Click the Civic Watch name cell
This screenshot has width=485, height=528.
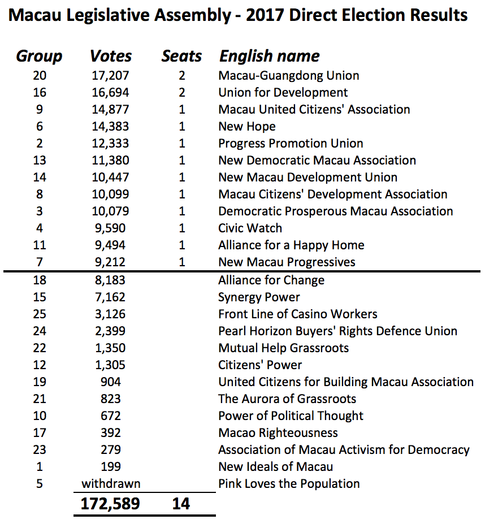pyautogui.click(x=250, y=228)
